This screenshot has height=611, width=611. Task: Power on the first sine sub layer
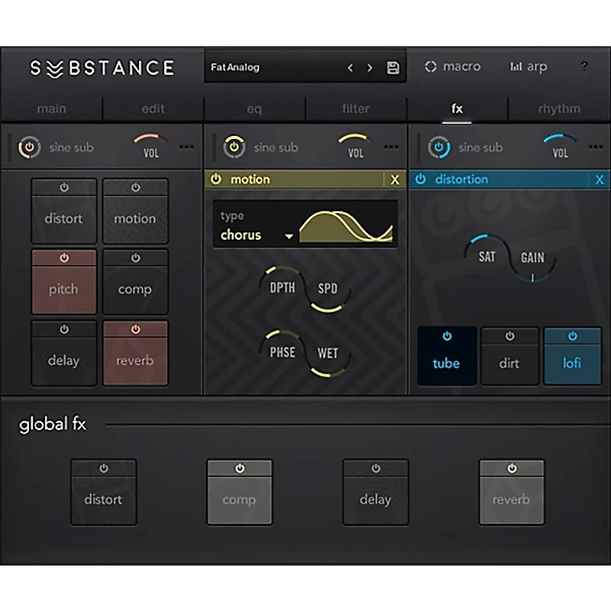pyautogui.click(x=30, y=147)
